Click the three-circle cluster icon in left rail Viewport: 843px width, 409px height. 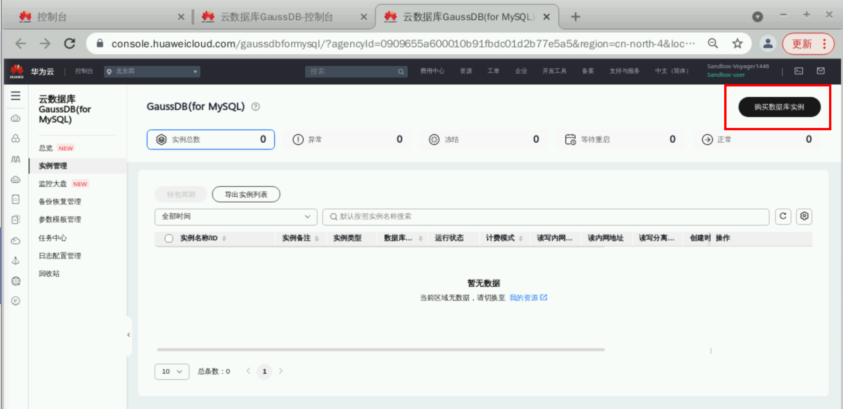16,138
